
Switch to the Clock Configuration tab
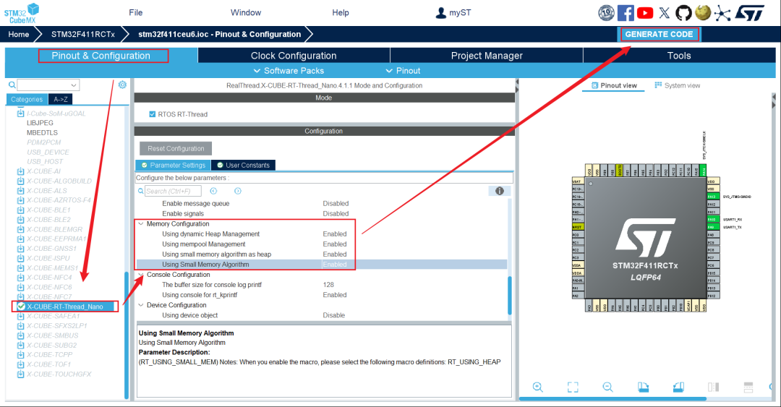[294, 56]
